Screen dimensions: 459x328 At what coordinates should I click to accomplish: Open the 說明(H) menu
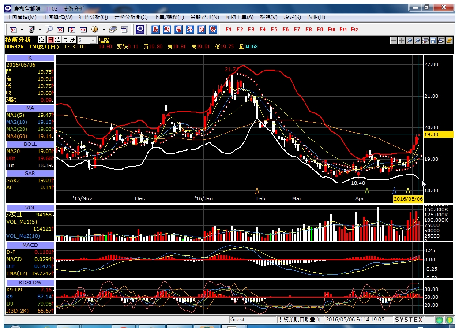tap(316, 17)
